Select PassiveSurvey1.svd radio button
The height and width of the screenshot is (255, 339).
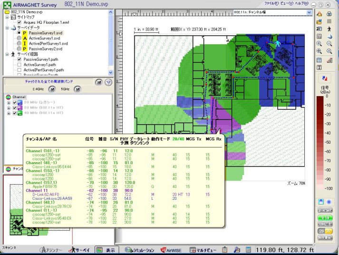19,33
